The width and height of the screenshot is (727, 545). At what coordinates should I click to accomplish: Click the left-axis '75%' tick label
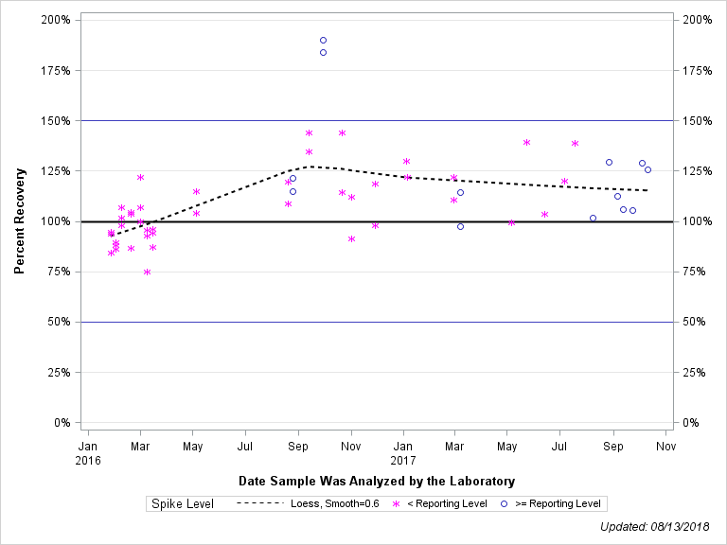tap(59, 272)
